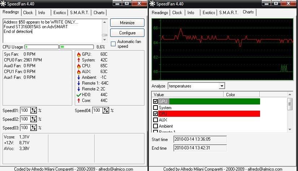Viewport: 298px width, 171px height.
Task: Adjust Speed02 spinner arrows
Action: tap(34, 119)
